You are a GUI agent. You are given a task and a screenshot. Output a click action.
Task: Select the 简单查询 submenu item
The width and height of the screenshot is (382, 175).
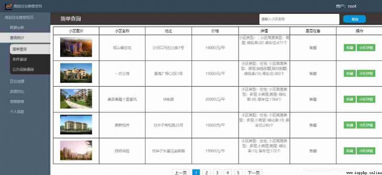coord(30,49)
